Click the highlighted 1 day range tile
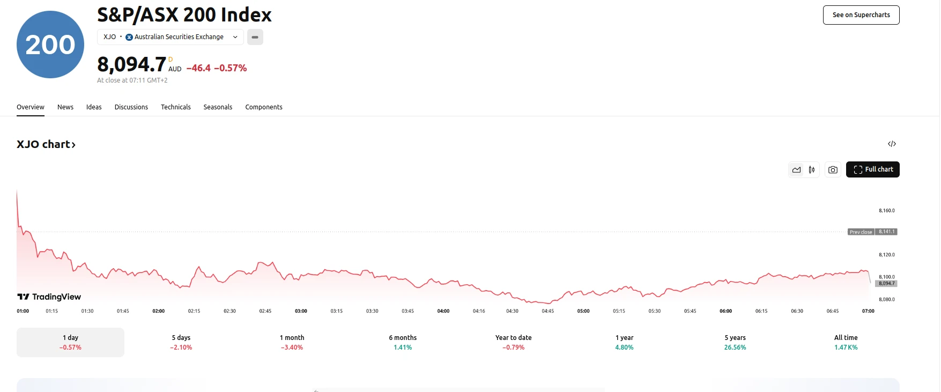The image size is (941, 392). coord(70,342)
